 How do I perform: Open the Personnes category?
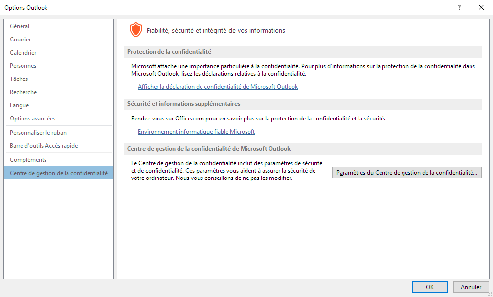[59, 66]
